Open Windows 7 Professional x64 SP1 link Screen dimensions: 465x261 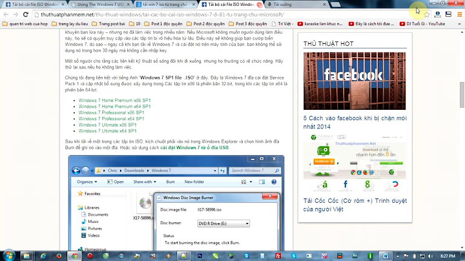pos(111,119)
